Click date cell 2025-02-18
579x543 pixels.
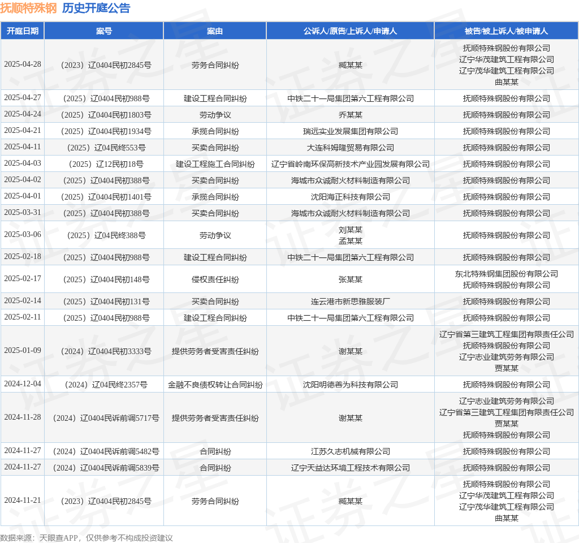pyautogui.click(x=23, y=256)
